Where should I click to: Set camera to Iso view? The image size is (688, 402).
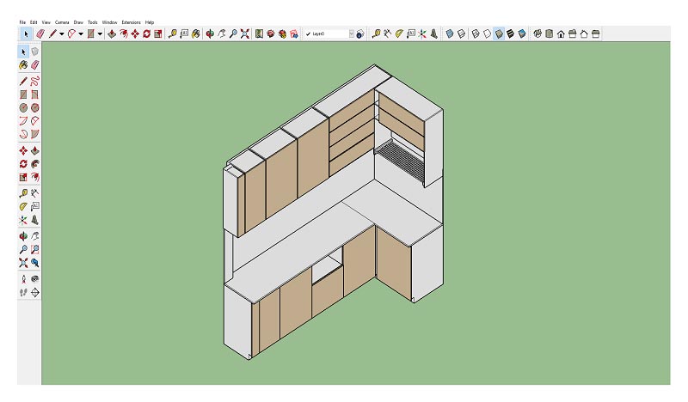coord(537,33)
